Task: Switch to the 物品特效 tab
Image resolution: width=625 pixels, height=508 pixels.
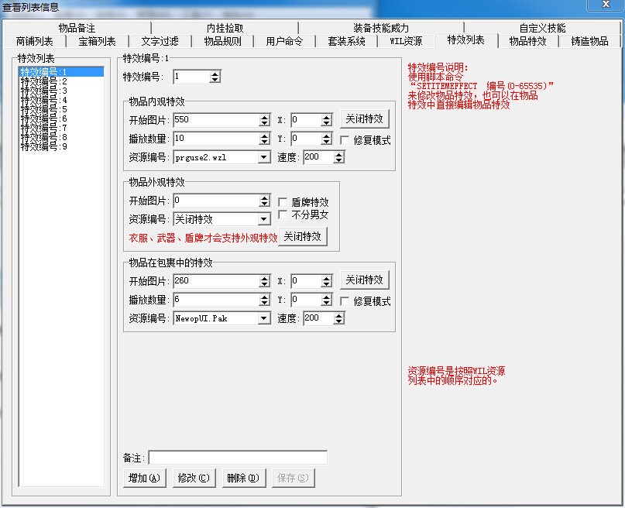Action: 527,42
